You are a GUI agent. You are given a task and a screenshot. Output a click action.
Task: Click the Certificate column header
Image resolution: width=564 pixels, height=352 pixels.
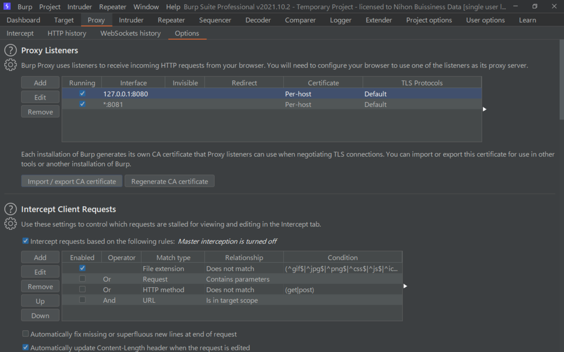[x=323, y=83]
